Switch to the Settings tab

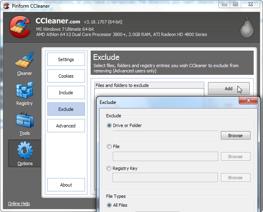pos(66,59)
